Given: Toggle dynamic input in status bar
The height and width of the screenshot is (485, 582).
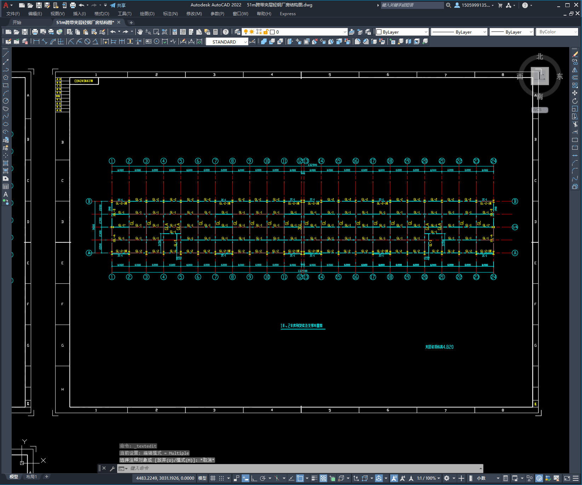Looking at the screenshot, I should [x=245, y=478].
